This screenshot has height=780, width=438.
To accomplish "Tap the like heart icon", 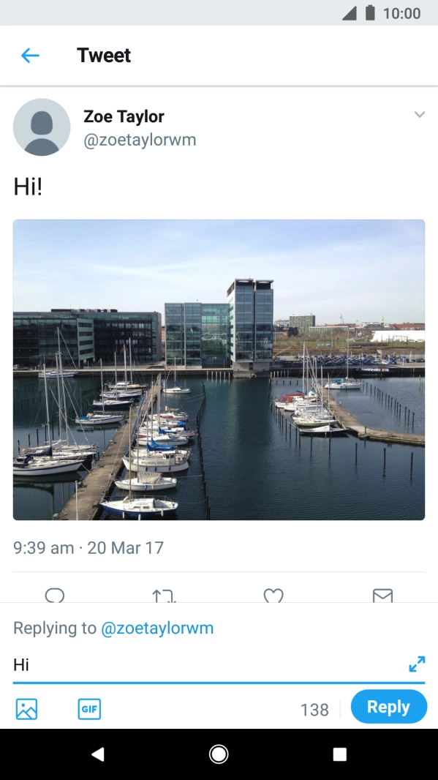I will pos(273,597).
